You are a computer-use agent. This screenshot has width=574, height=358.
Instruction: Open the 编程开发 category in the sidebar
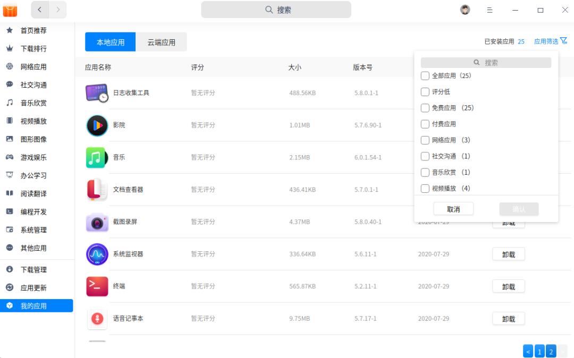37,211
